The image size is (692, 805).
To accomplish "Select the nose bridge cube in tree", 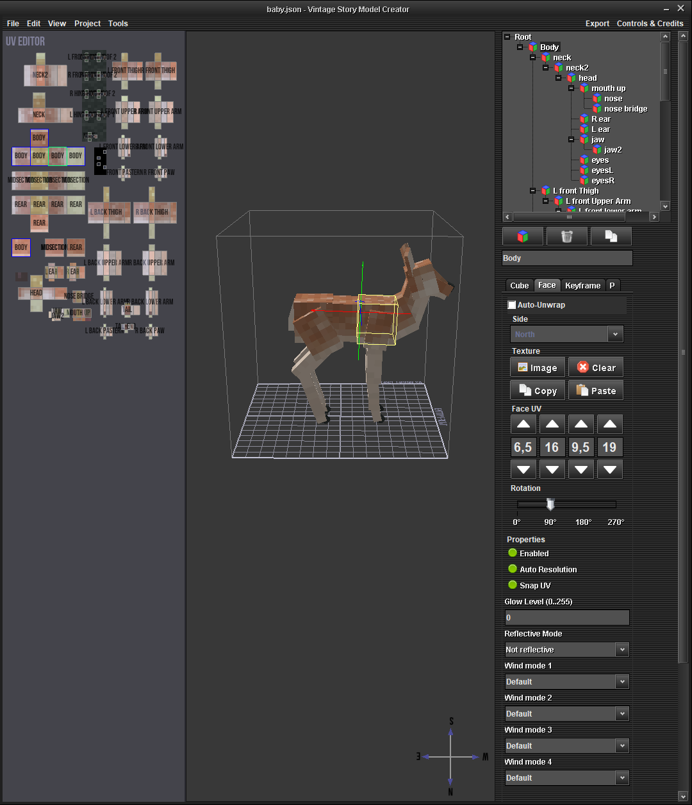I will [x=625, y=109].
